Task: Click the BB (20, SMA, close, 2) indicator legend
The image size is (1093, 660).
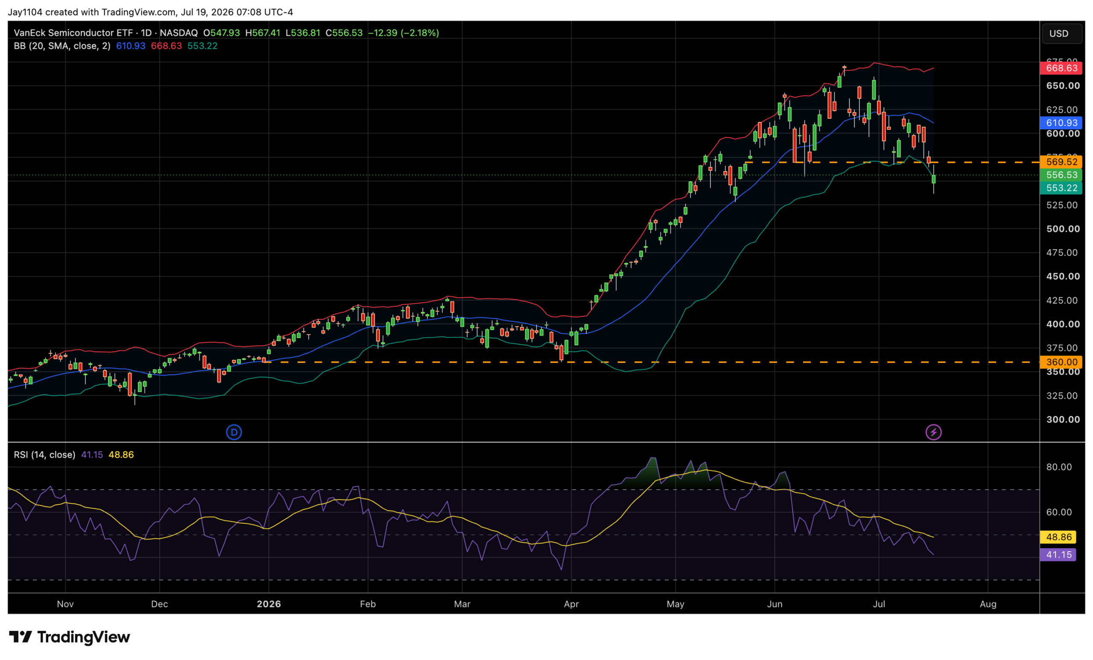Action: tap(62, 46)
